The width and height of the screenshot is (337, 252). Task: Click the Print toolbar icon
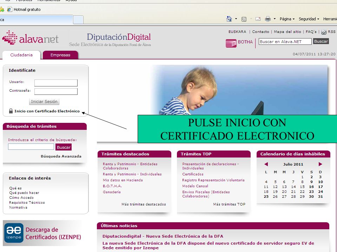(268, 19)
